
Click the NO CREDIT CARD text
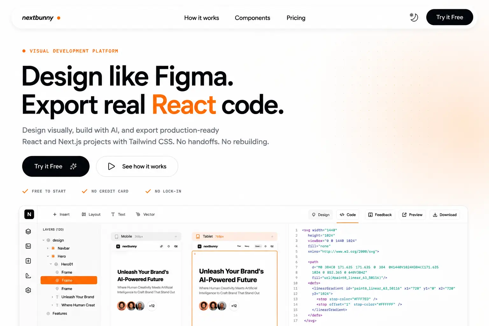(110, 191)
